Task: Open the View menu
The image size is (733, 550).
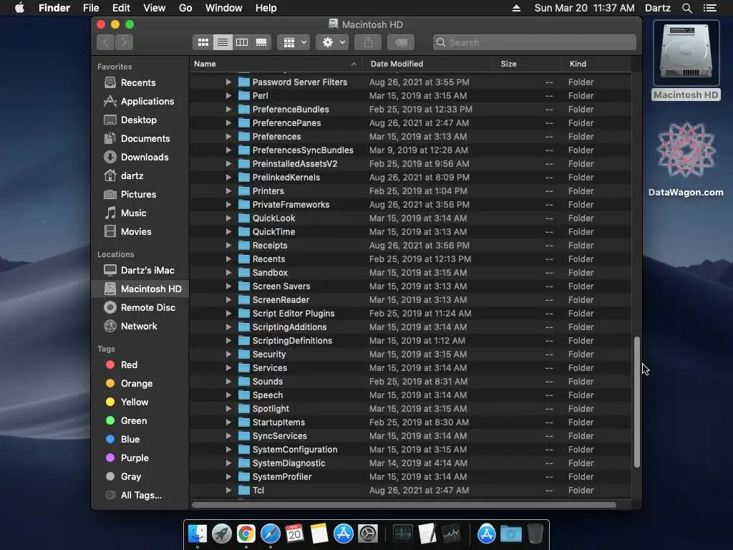Action: 155,8
